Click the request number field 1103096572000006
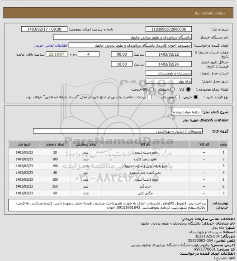237x261 pixels. (x=169, y=29)
